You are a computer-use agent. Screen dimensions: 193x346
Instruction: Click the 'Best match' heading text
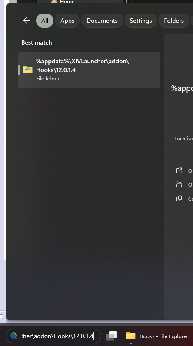click(37, 42)
